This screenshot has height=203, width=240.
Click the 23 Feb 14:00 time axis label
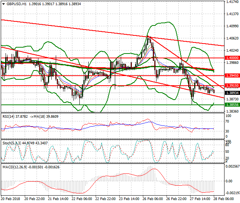click(129, 199)
